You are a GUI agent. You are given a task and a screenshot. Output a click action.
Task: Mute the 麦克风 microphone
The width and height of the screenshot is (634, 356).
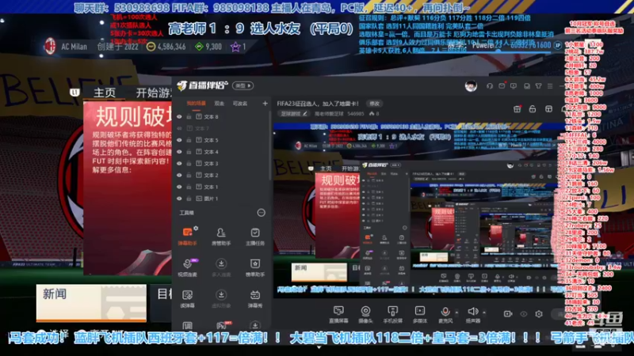[x=445, y=314]
